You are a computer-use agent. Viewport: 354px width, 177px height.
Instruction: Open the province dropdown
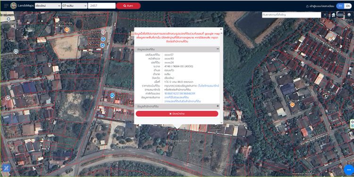(x=48, y=6)
